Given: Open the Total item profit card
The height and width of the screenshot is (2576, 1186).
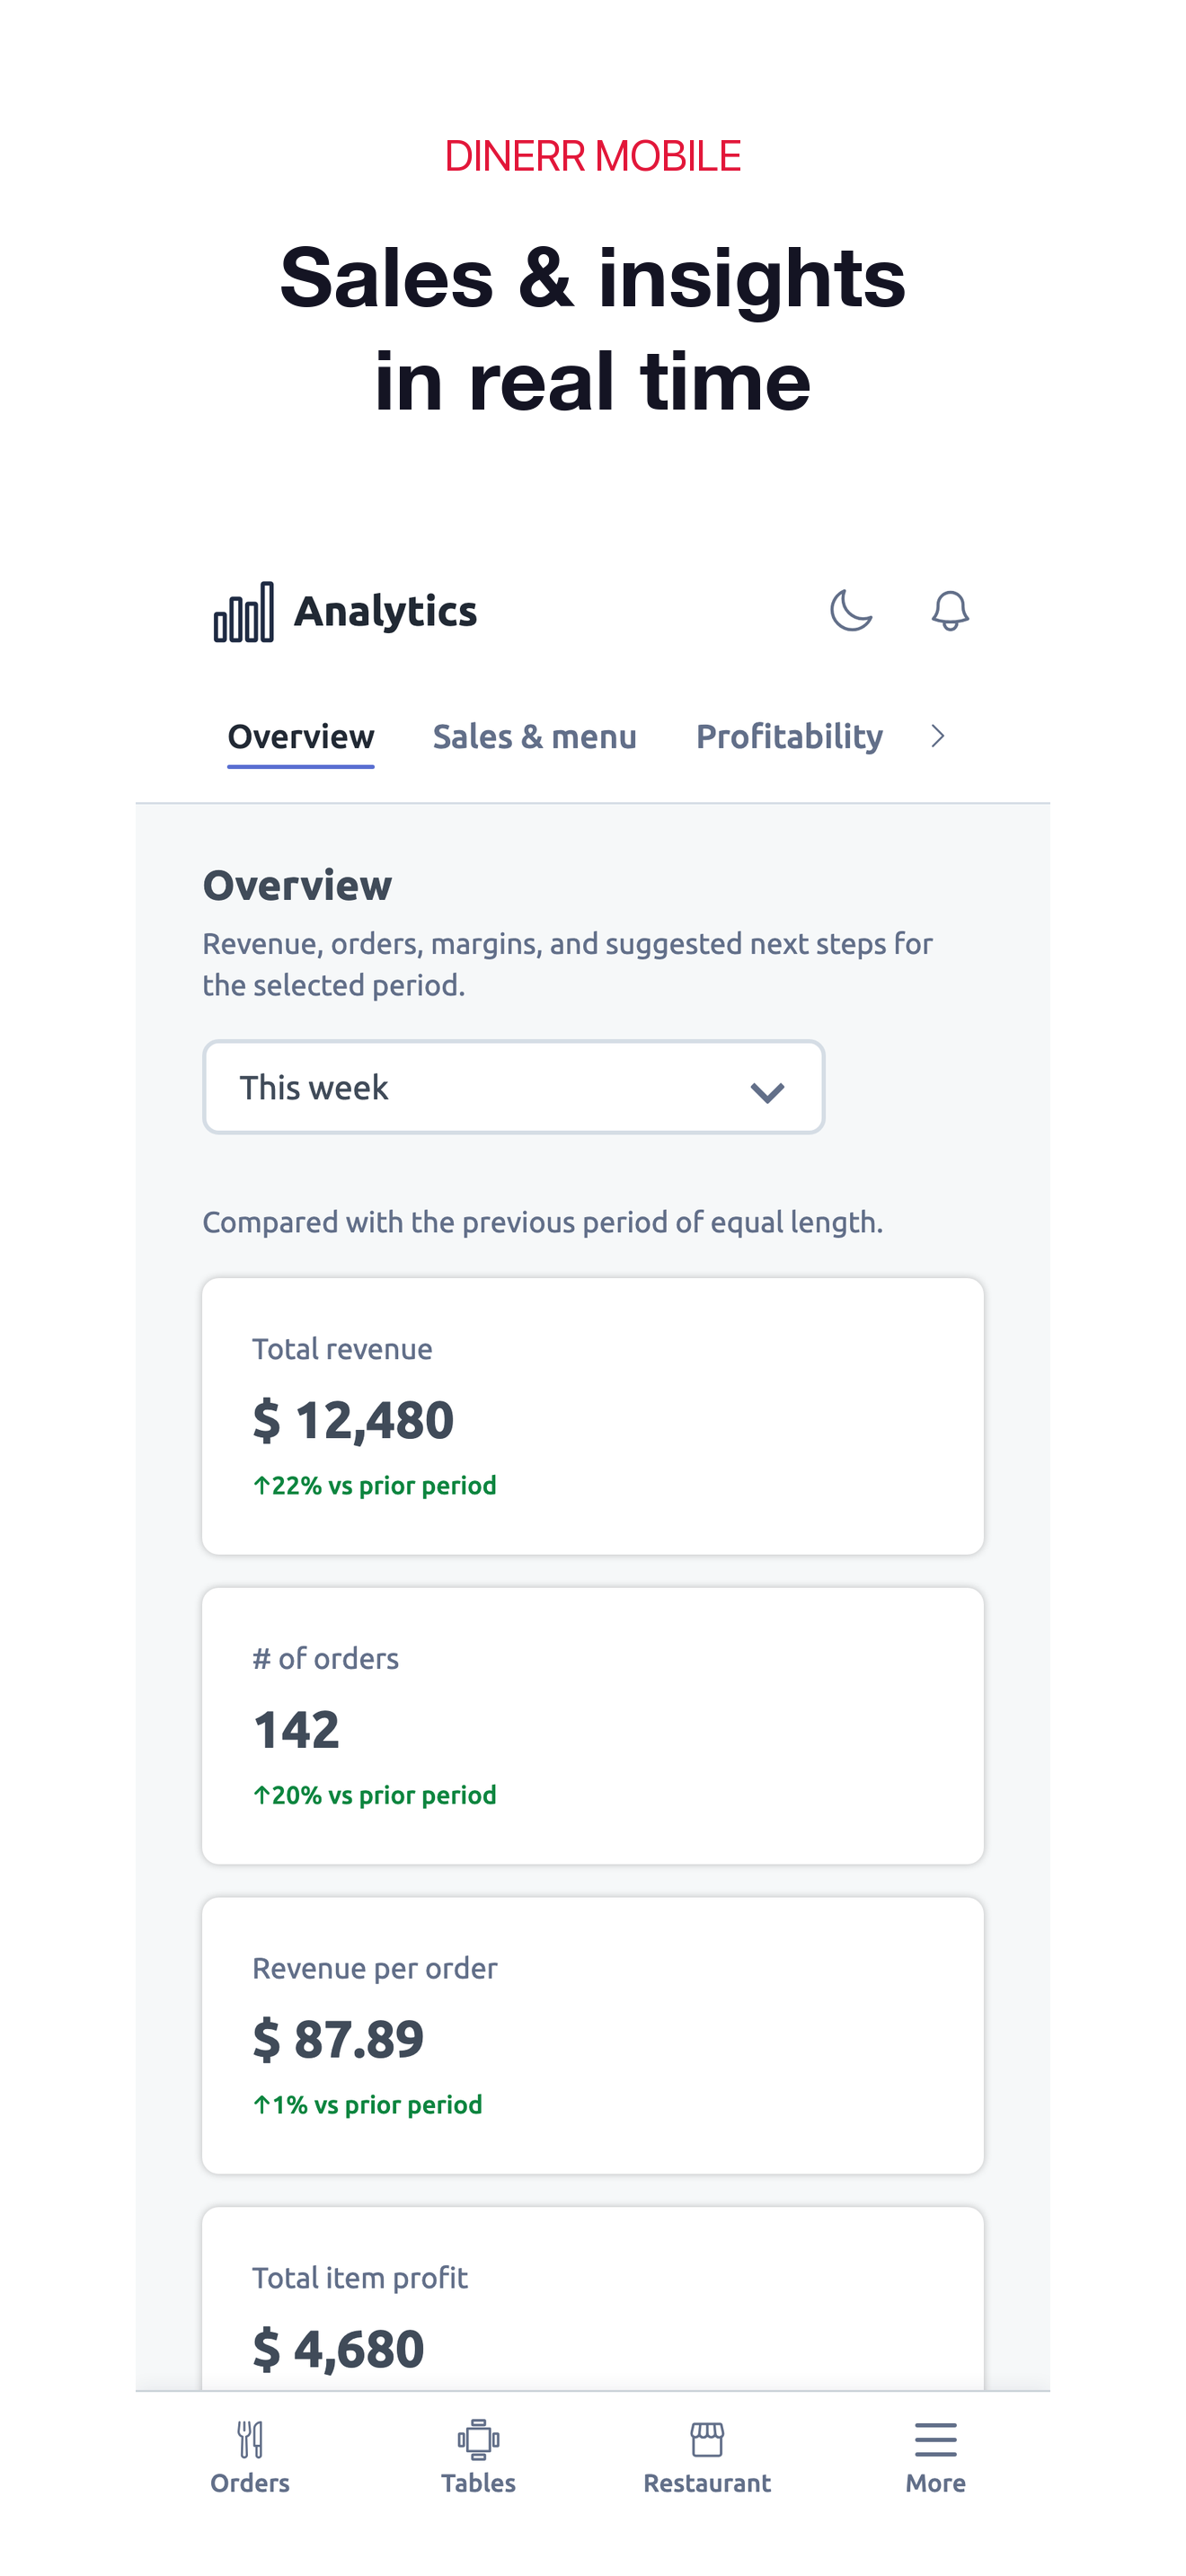Looking at the screenshot, I should coord(593,2299).
